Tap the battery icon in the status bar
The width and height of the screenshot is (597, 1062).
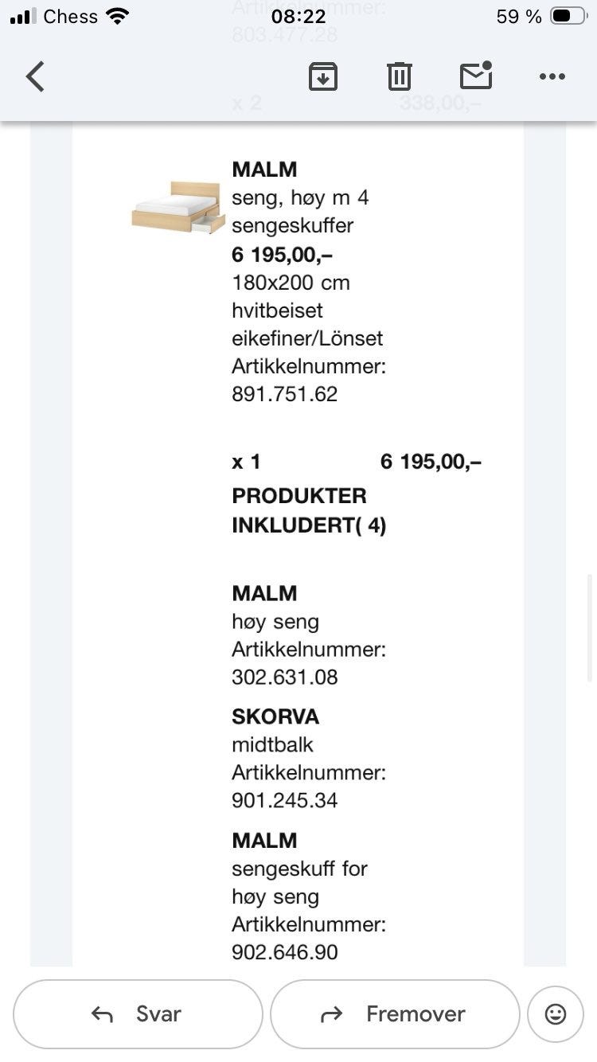[x=569, y=17]
